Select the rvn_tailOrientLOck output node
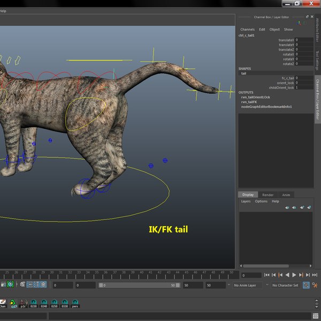Screen dimensions: 321x321 [x=255, y=97]
